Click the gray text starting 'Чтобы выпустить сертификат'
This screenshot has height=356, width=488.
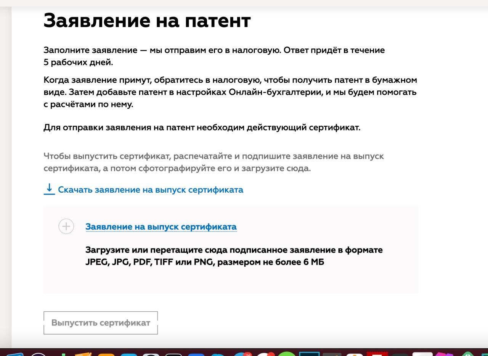click(x=214, y=162)
